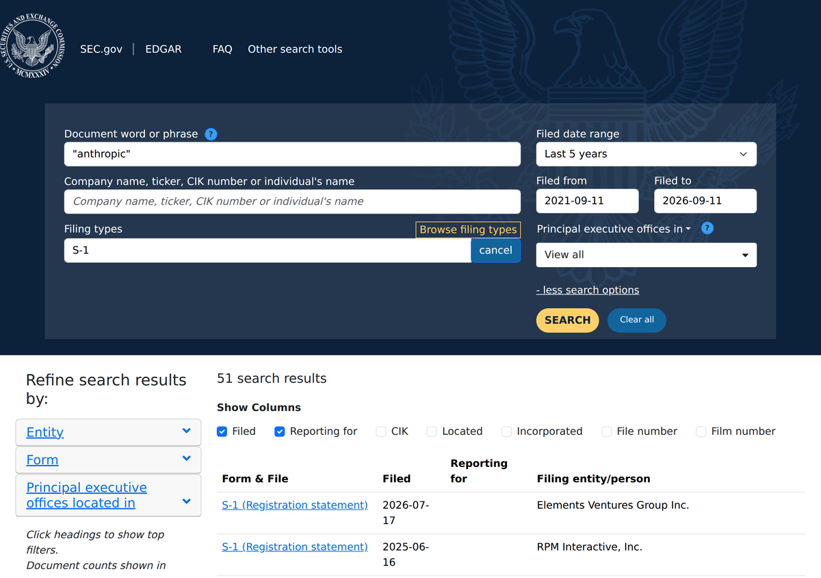The image size is (821, 578).
Task: Open the FAQ page
Action: (222, 49)
